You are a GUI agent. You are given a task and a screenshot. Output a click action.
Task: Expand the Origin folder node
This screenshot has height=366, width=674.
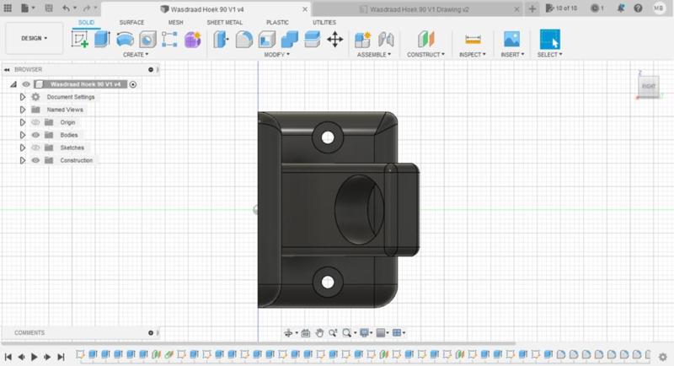coord(23,122)
